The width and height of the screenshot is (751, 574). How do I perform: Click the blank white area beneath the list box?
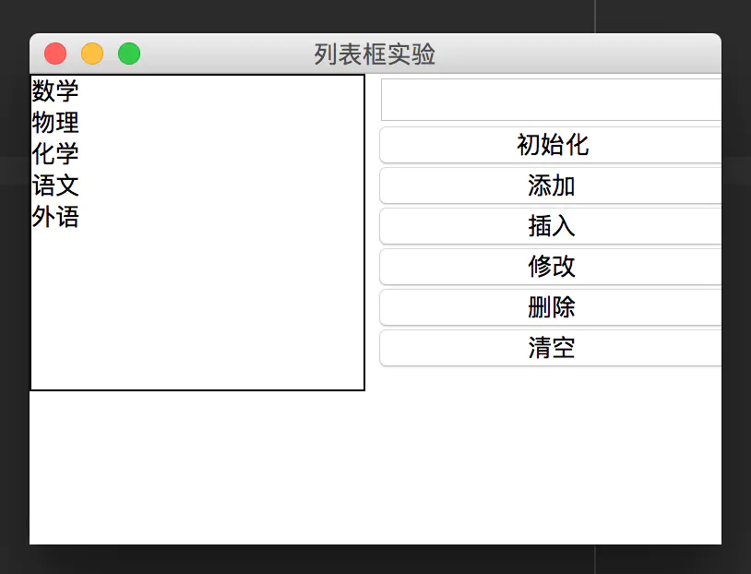point(197,466)
